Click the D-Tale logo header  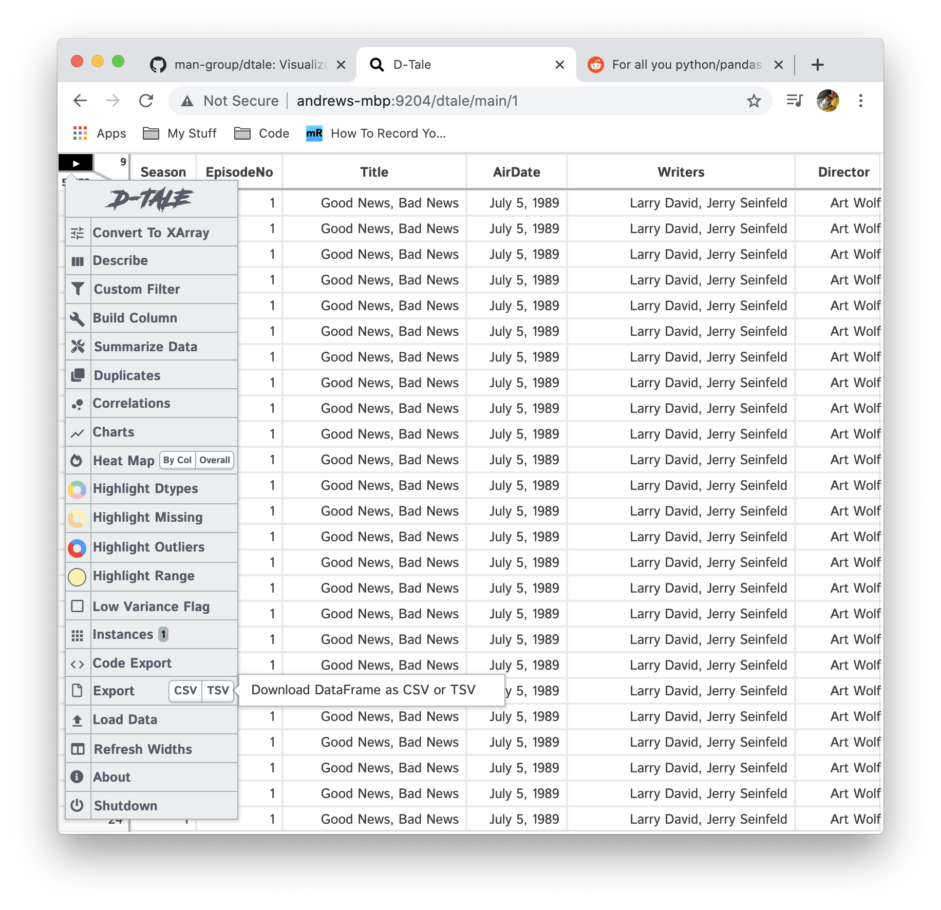[150, 199]
